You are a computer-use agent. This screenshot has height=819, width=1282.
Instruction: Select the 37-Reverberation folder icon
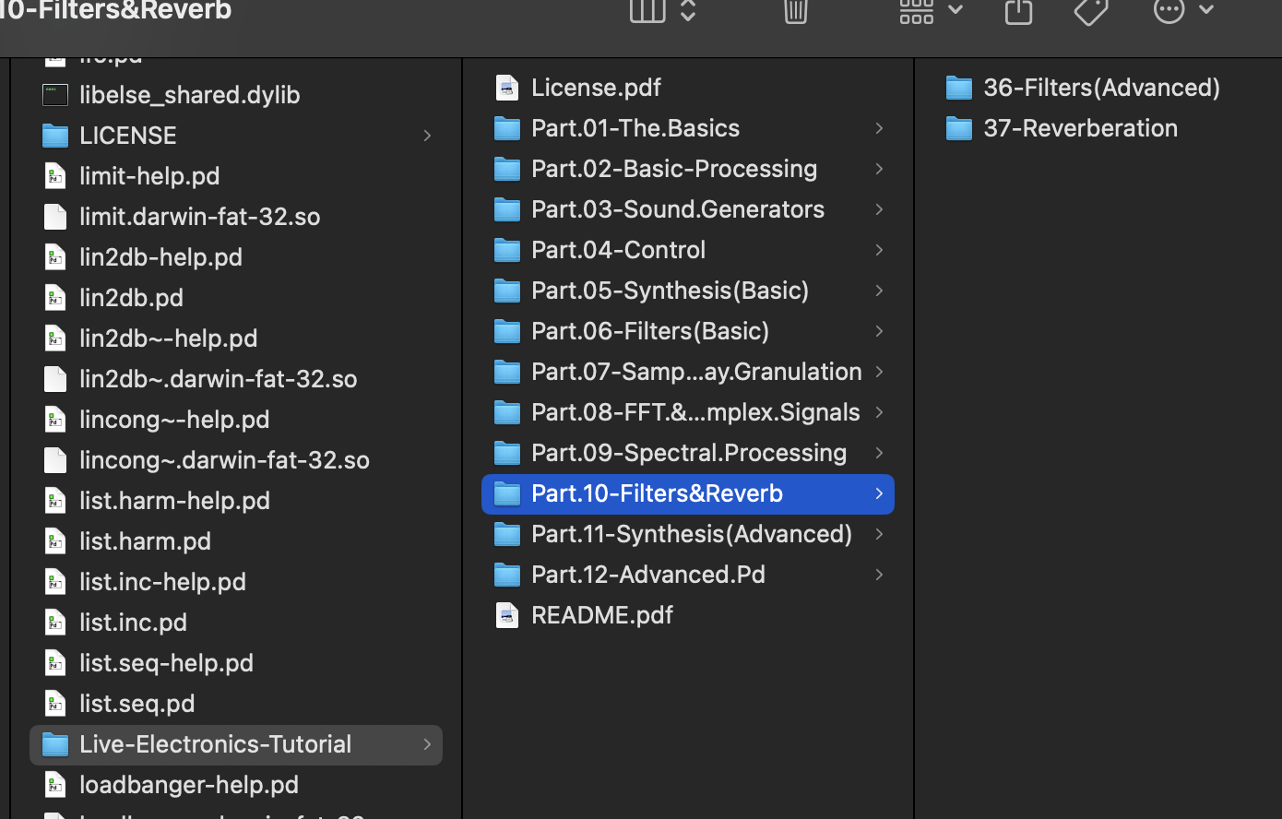(959, 128)
